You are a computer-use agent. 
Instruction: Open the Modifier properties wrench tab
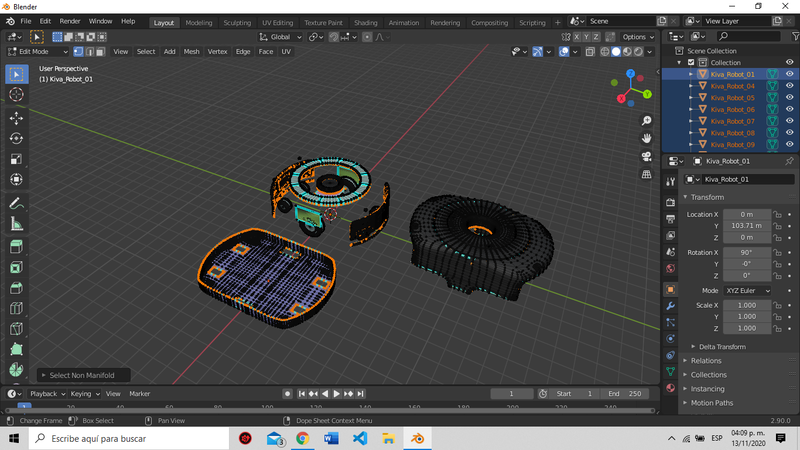[x=671, y=306]
